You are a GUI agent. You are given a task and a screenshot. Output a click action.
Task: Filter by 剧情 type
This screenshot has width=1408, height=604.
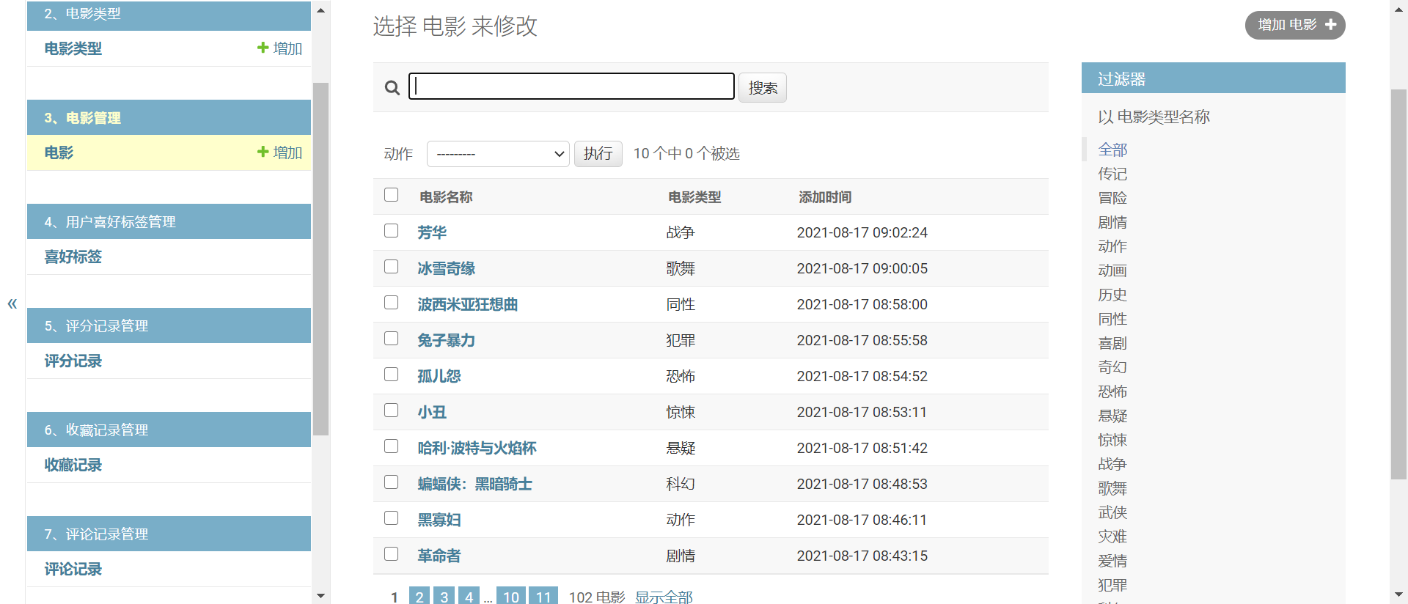pos(1112,222)
